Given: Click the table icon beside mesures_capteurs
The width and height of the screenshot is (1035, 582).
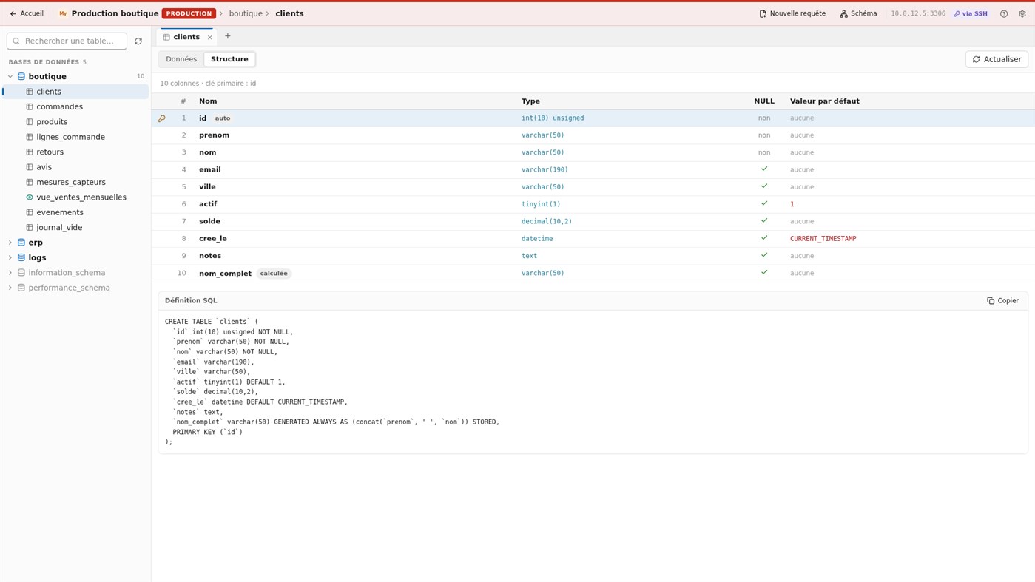Looking at the screenshot, I should (30, 183).
